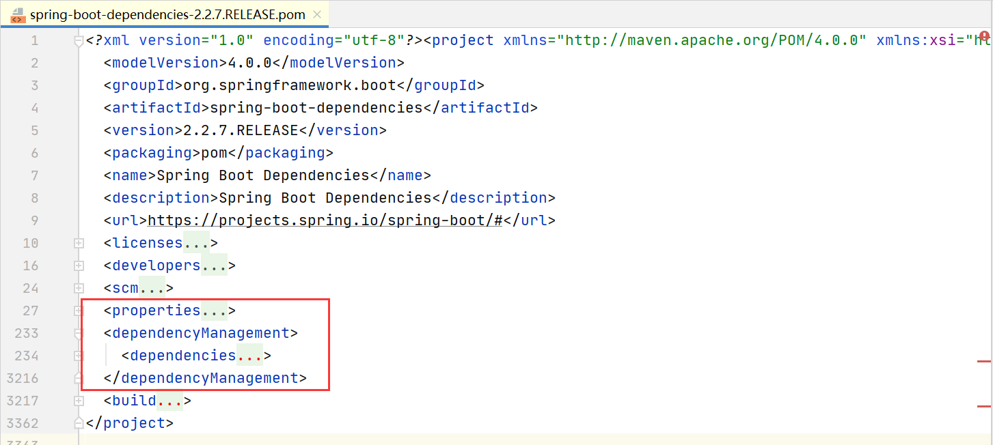Image resolution: width=993 pixels, height=445 pixels.
Task: Click the red ellipsis after dependencies
Action: pos(249,356)
